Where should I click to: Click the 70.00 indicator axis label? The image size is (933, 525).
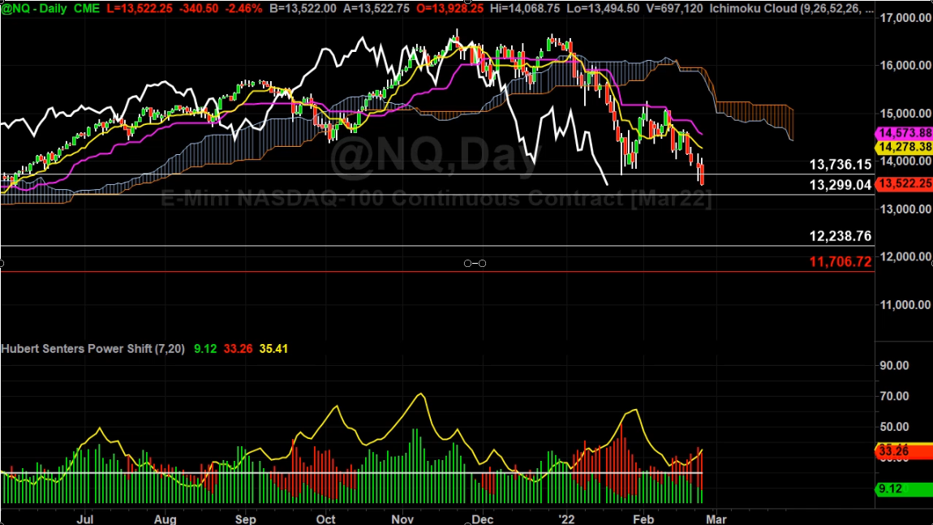[894, 397]
